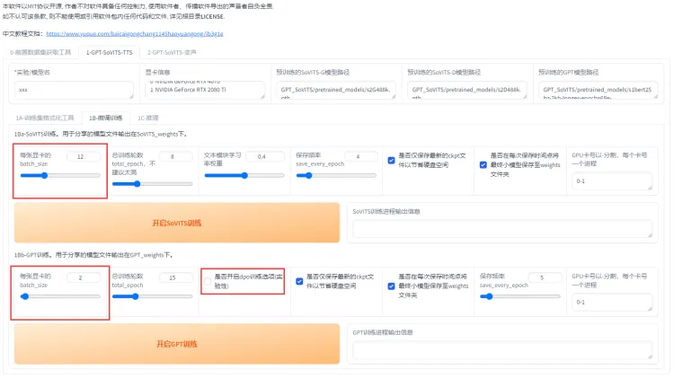Screen dimensions: 674x378
Task: Adjust the 文本模块学习率权重 slider
Action: click(244, 175)
